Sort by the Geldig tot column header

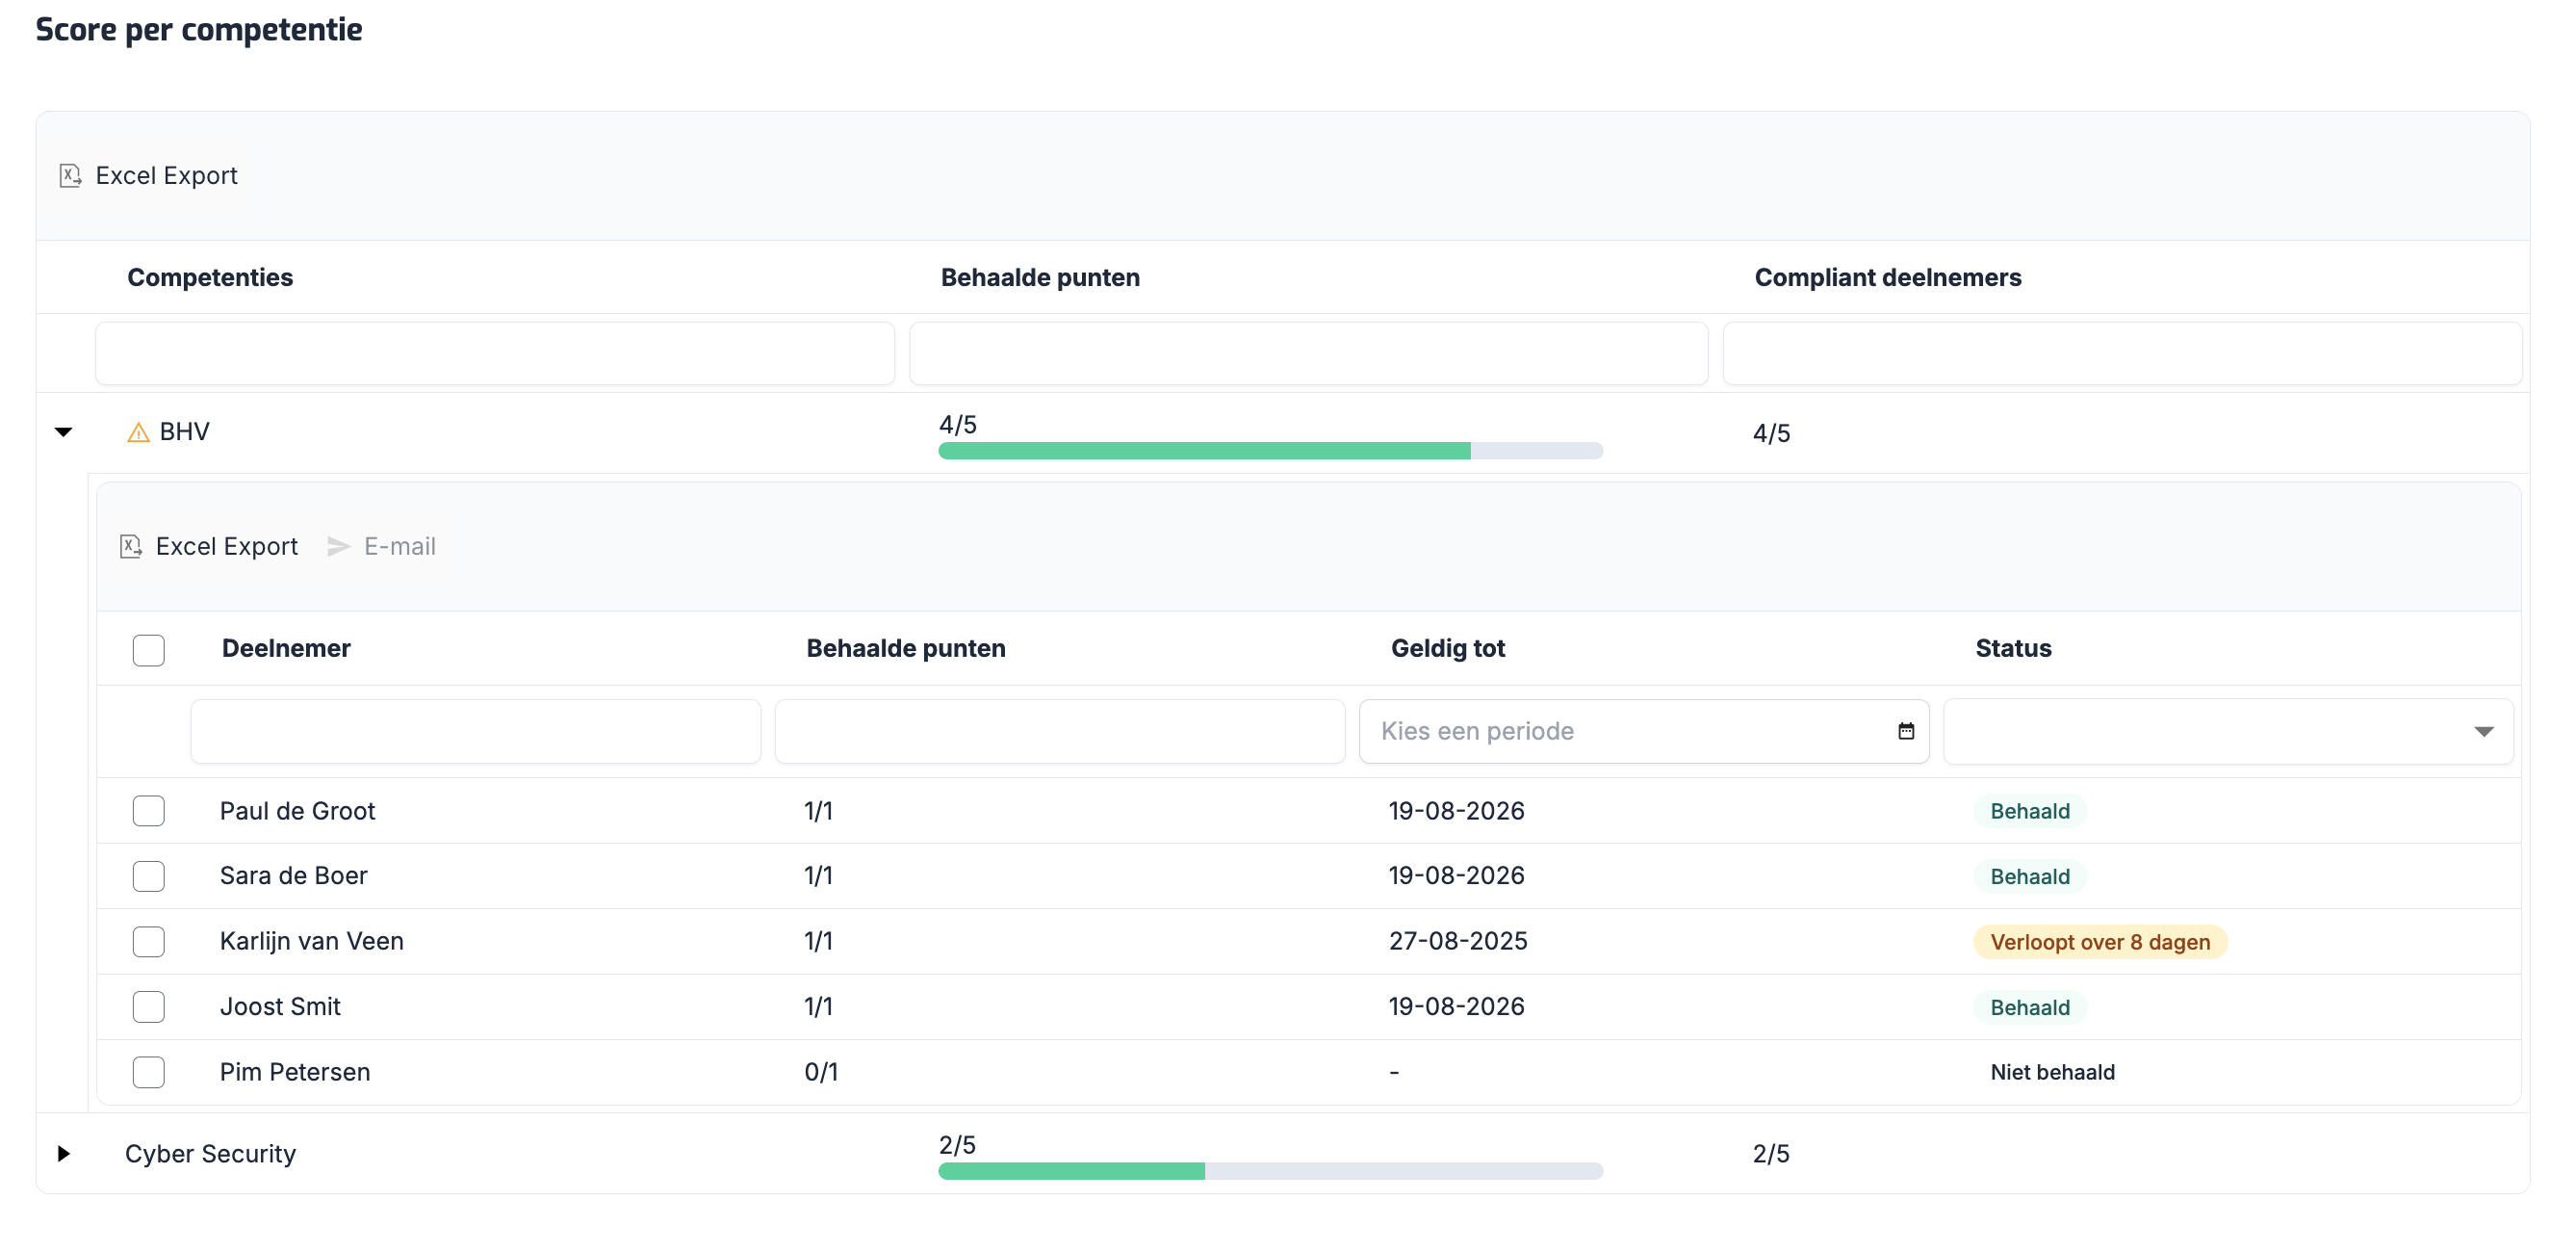tap(1447, 648)
